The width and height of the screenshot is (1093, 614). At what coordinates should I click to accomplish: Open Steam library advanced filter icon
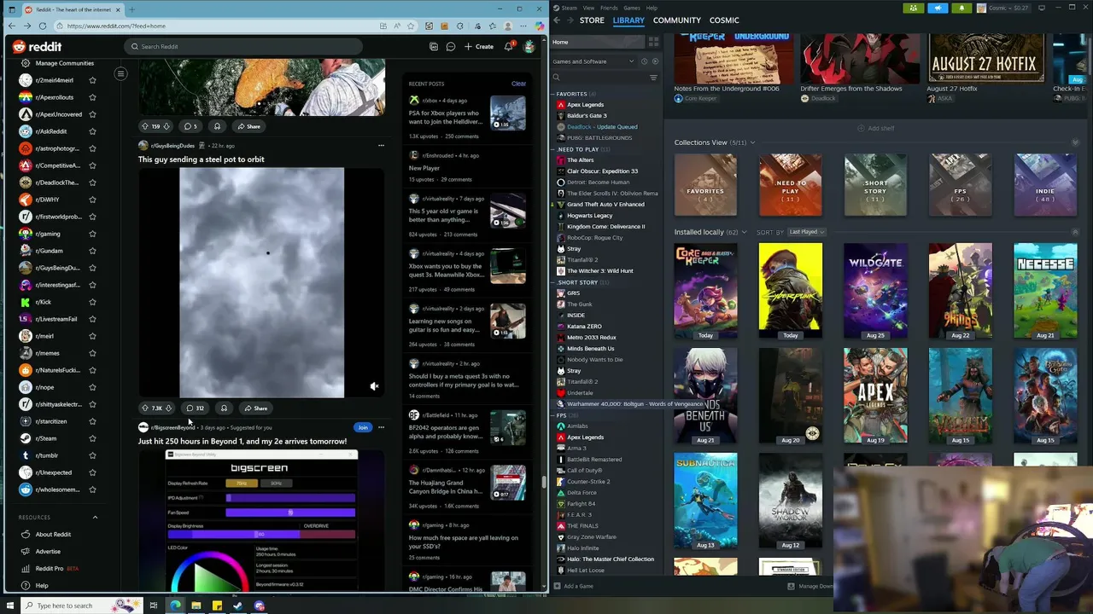653,78
